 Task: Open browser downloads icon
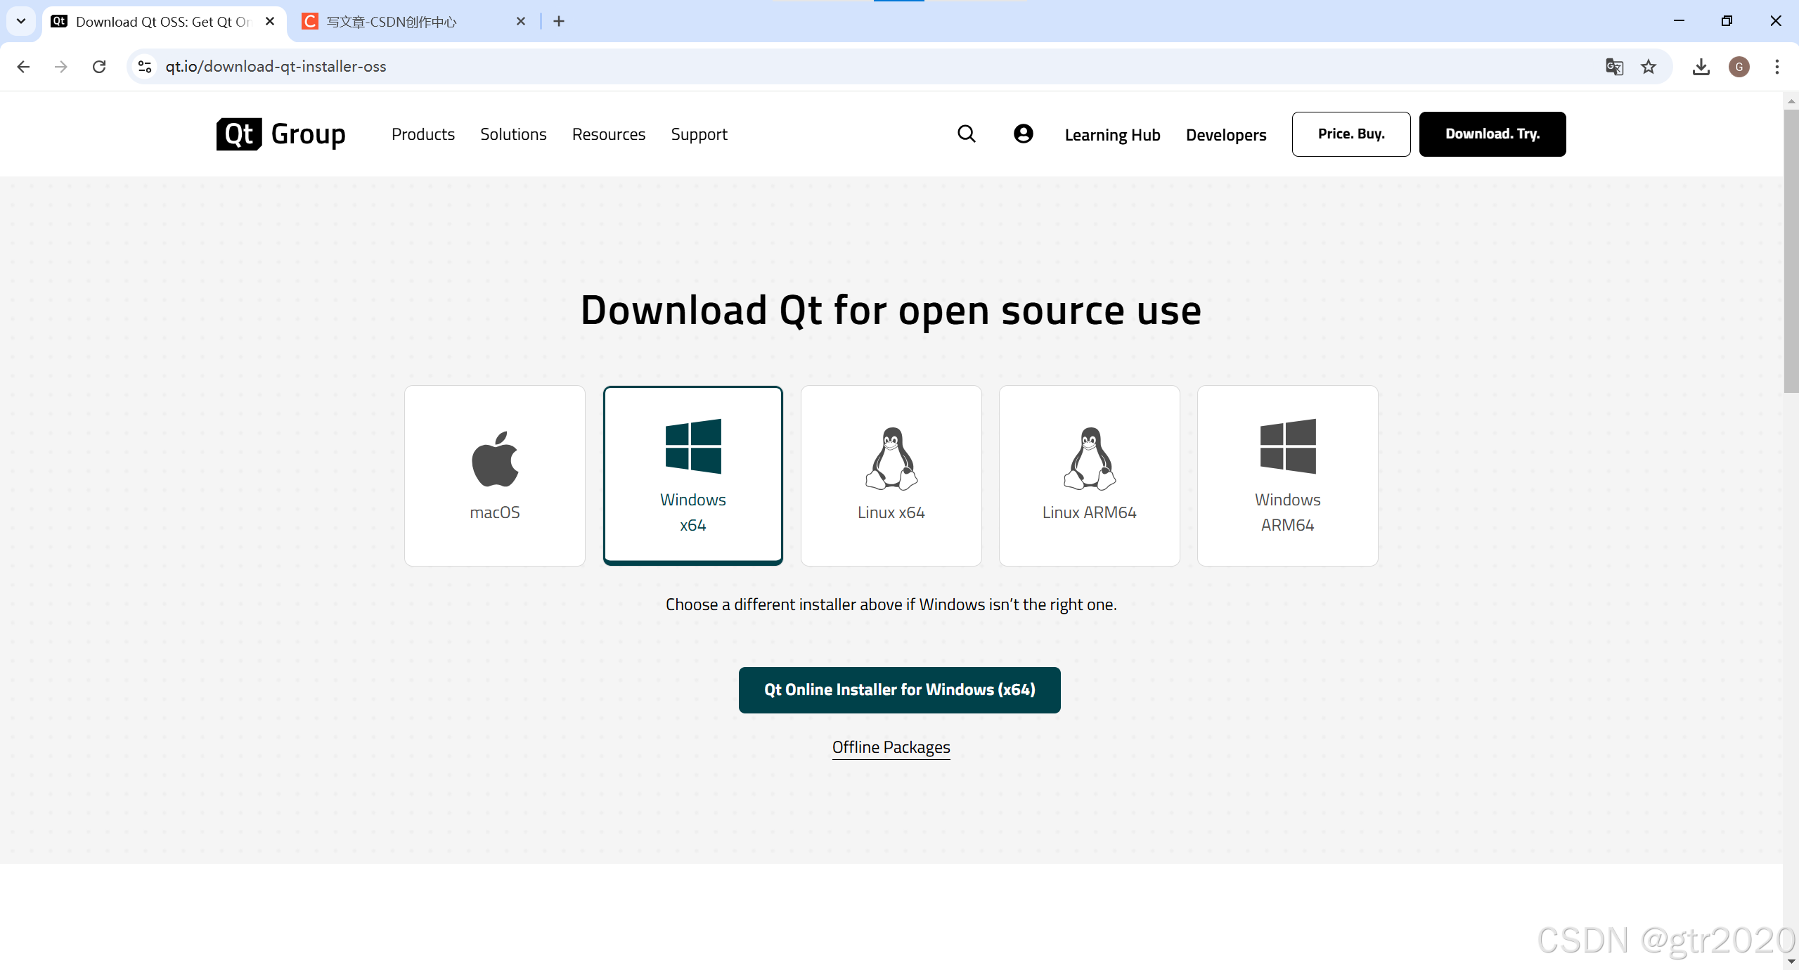(x=1701, y=67)
